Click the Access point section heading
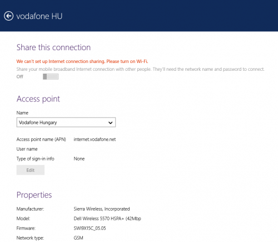 coord(38,99)
